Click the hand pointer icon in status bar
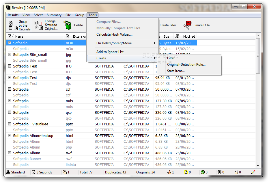Screen dimensions: 269x183 [169, 172]
